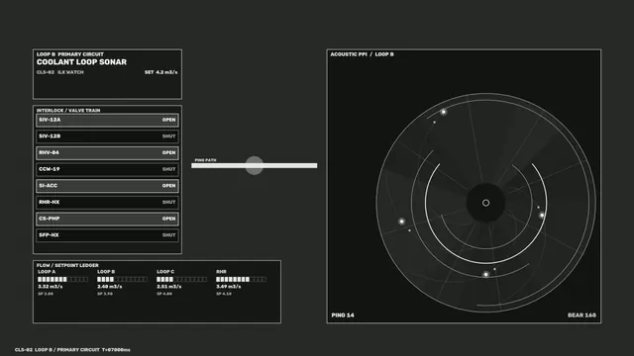The width and height of the screenshot is (634, 356).
Task: Toggle the RHR-HX valve row
Action: (107, 202)
